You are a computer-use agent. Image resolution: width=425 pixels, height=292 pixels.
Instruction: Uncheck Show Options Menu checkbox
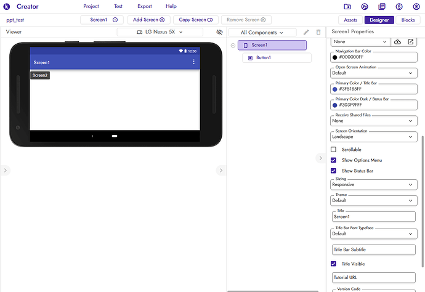[333, 160]
